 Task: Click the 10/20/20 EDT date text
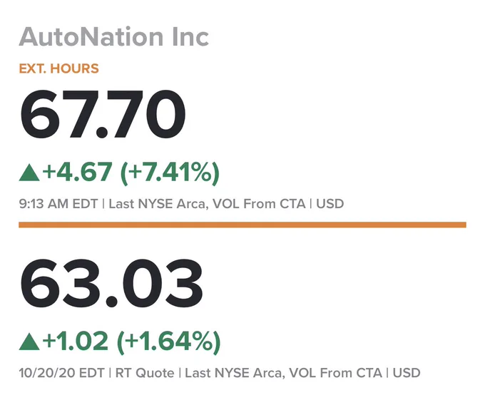coord(61,373)
